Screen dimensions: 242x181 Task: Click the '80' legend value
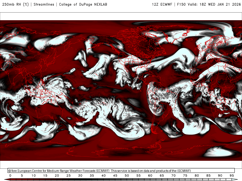pos(197,176)
